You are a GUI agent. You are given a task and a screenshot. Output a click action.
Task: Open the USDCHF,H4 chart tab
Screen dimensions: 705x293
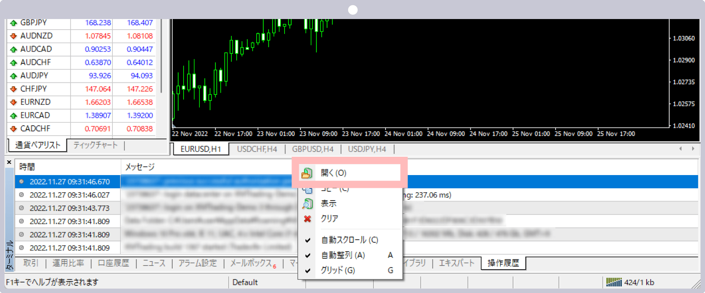pyautogui.click(x=257, y=149)
